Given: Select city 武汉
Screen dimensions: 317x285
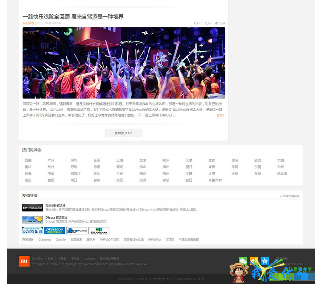Looking at the screenshot, I should [x=258, y=160].
